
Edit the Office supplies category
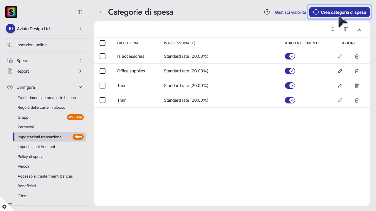pos(340,71)
